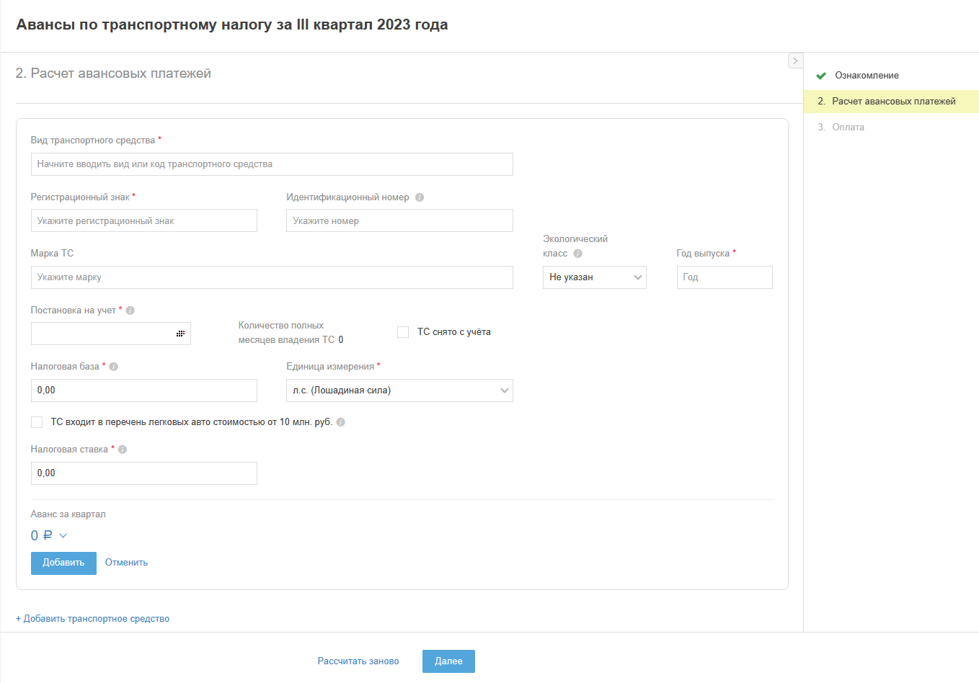Click info icon beside Налоговая база
This screenshot has height=683, width=979.
[114, 367]
